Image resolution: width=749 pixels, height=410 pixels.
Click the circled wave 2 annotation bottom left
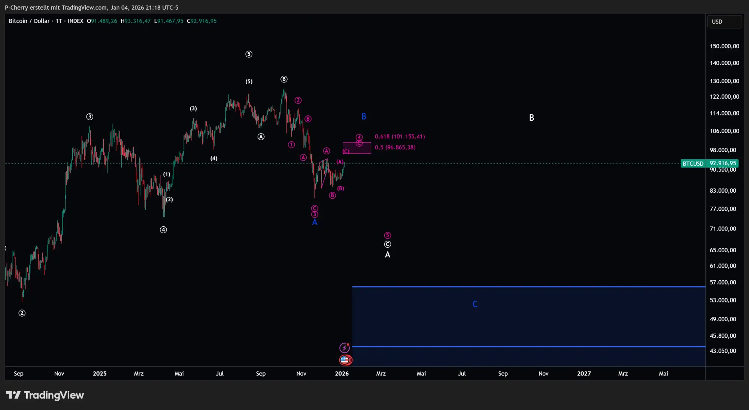click(22, 313)
